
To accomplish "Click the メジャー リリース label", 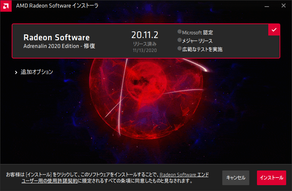I will (197, 41).
